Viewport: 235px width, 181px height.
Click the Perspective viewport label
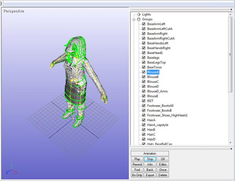point(14,11)
